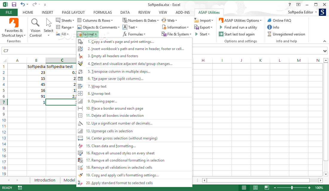Image resolution: width=329 pixels, height=191 pixels.
Task: Click the macro recording icon in status bar
Action: [x=20, y=188]
